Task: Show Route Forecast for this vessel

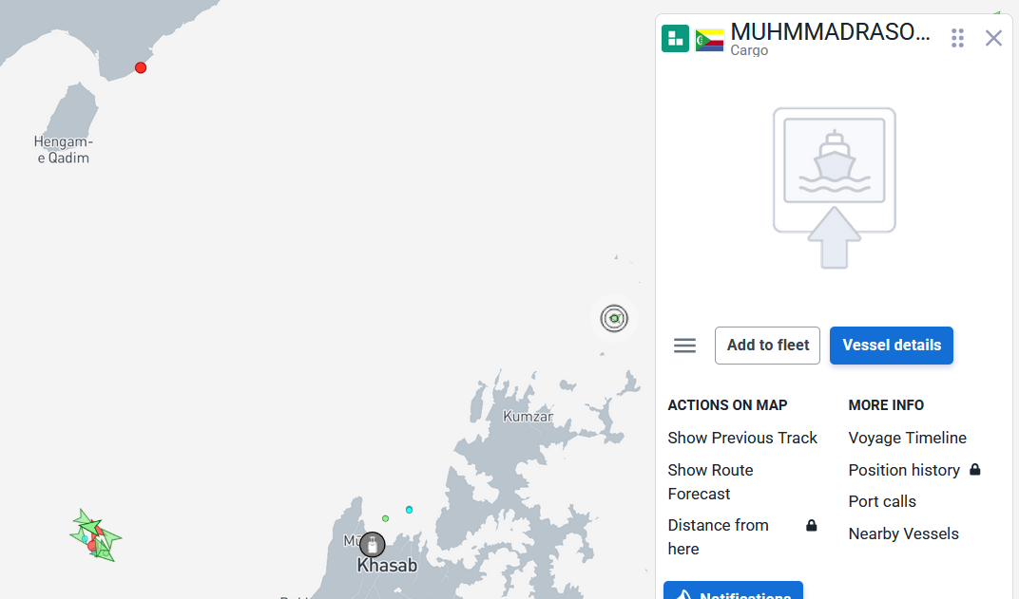Action: tap(710, 481)
